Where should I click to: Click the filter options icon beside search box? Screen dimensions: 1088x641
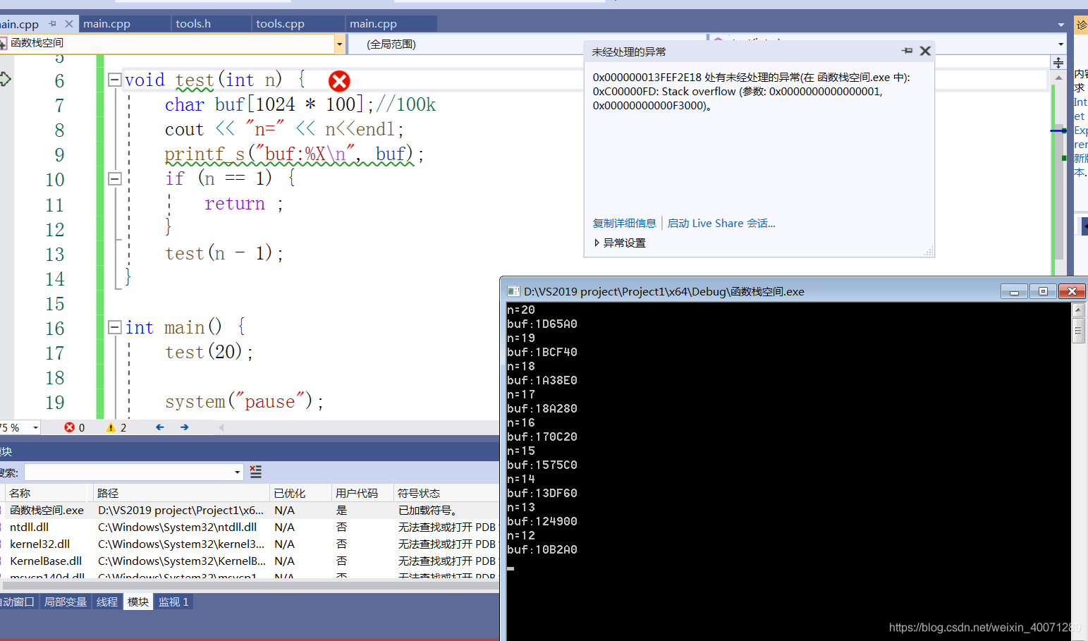coord(256,472)
